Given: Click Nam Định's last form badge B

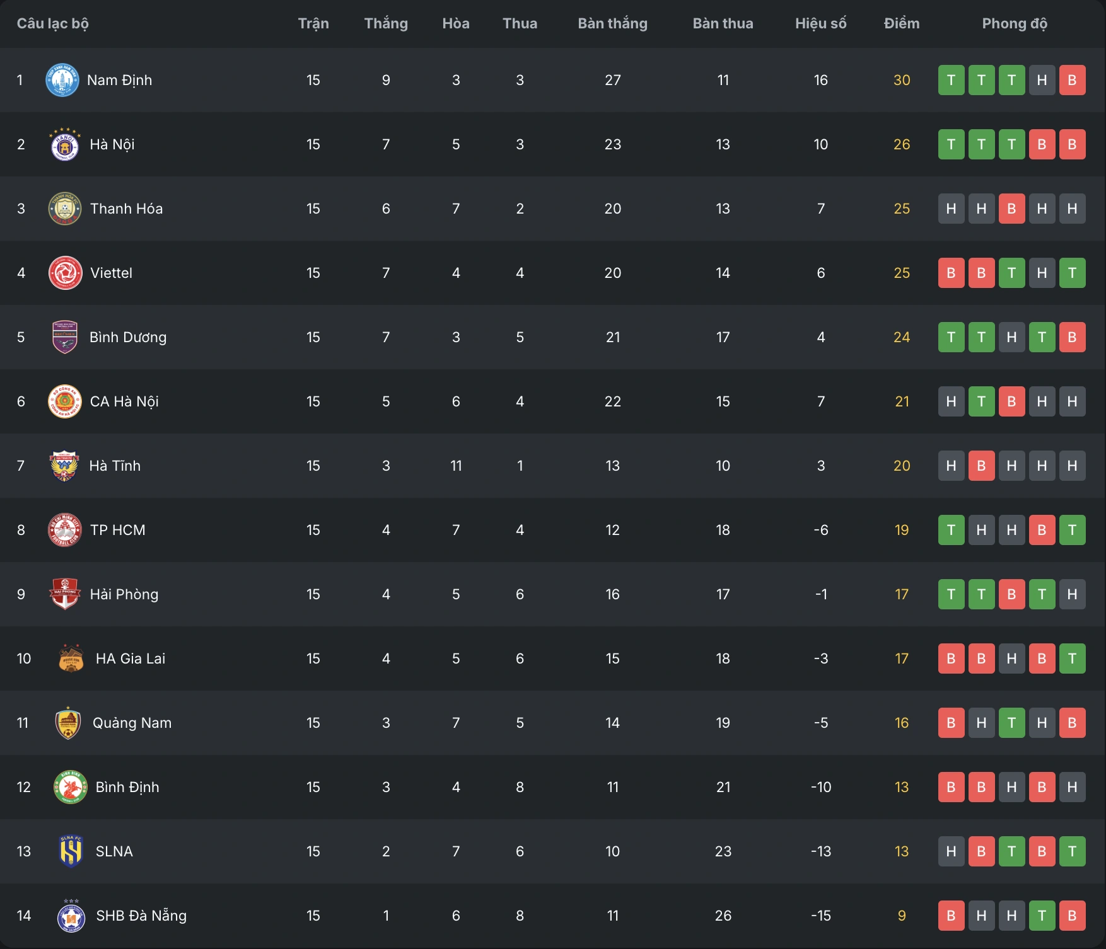Looking at the screenshot, I should point(1072,80).
